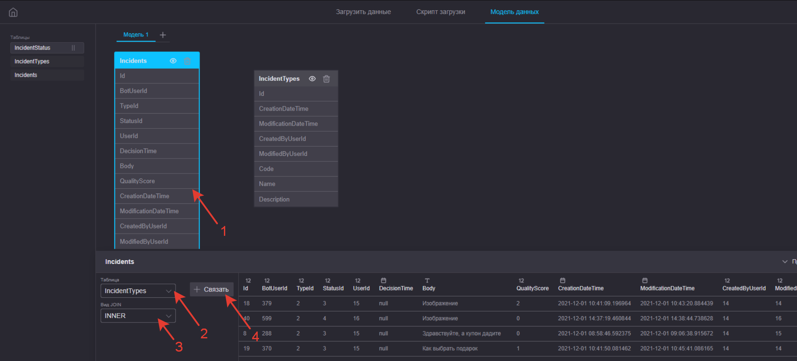The image size is (797, 361).
Task: Select the Модель 1 tab
Action: pos(136,35)
